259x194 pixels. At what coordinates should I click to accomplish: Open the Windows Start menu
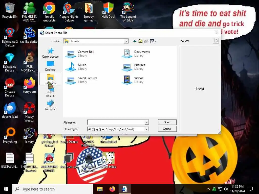click(x=6, y=189)
